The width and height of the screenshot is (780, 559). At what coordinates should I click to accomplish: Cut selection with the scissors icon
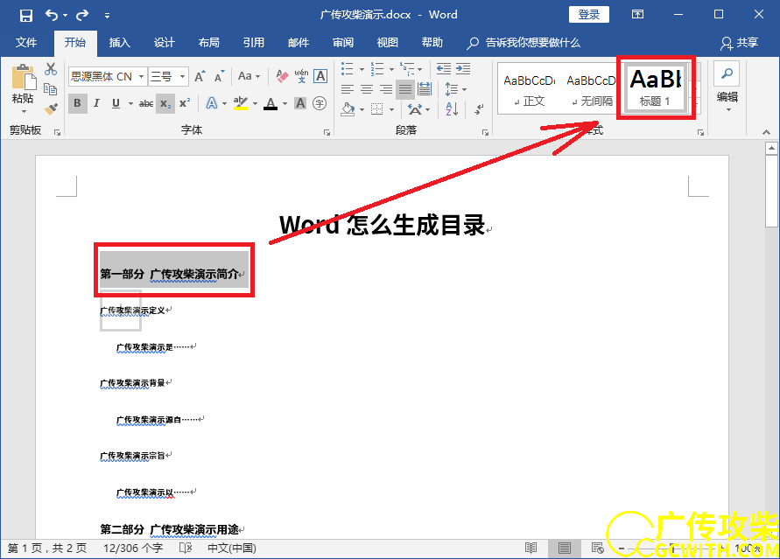(51, 69)
